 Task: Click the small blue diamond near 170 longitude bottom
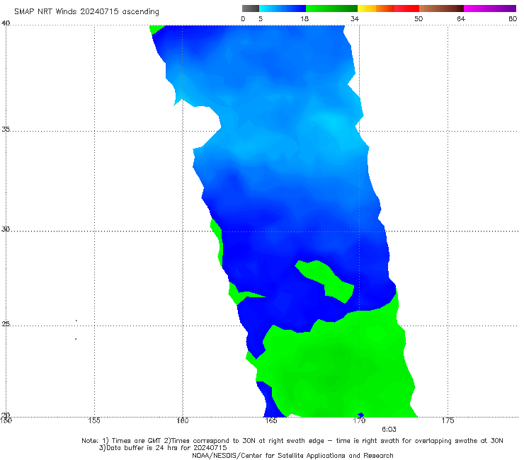(360, 415)
